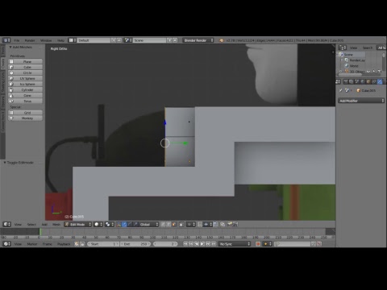The width and height of the screenshot is (387, 290).
Task: Toggle proportional editing button
Action: click(x=190, y=224)
